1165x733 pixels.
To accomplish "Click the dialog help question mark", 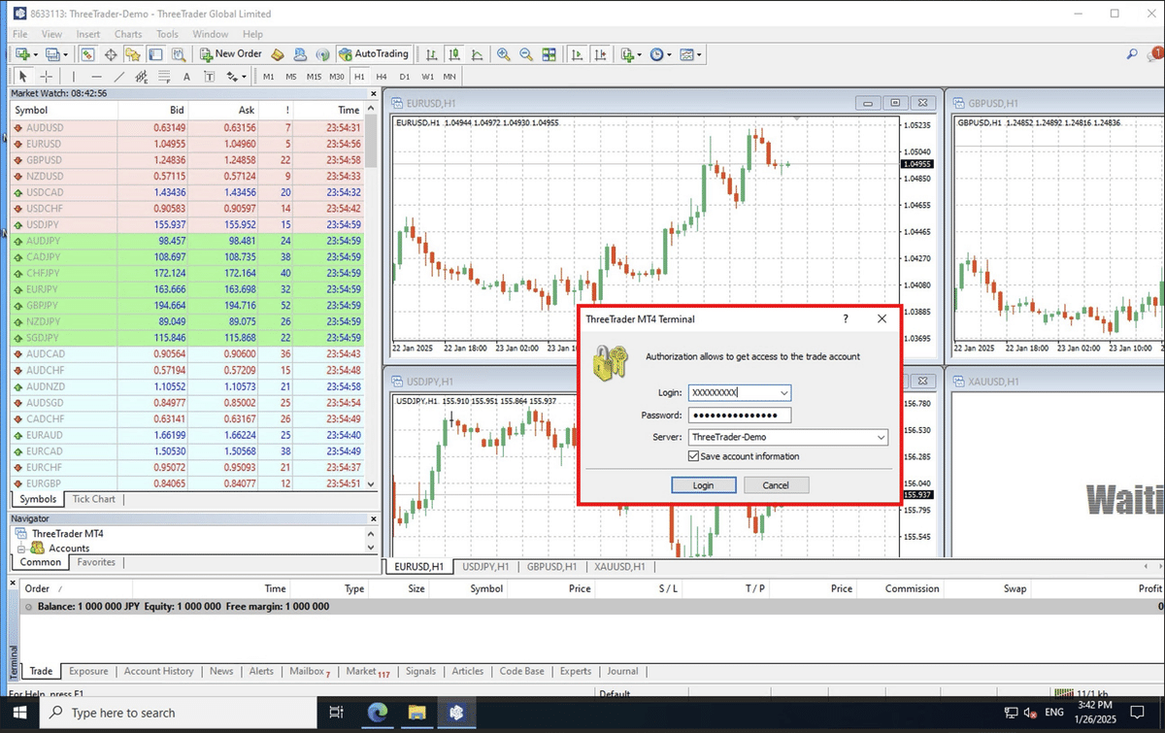I will (846, 318).
